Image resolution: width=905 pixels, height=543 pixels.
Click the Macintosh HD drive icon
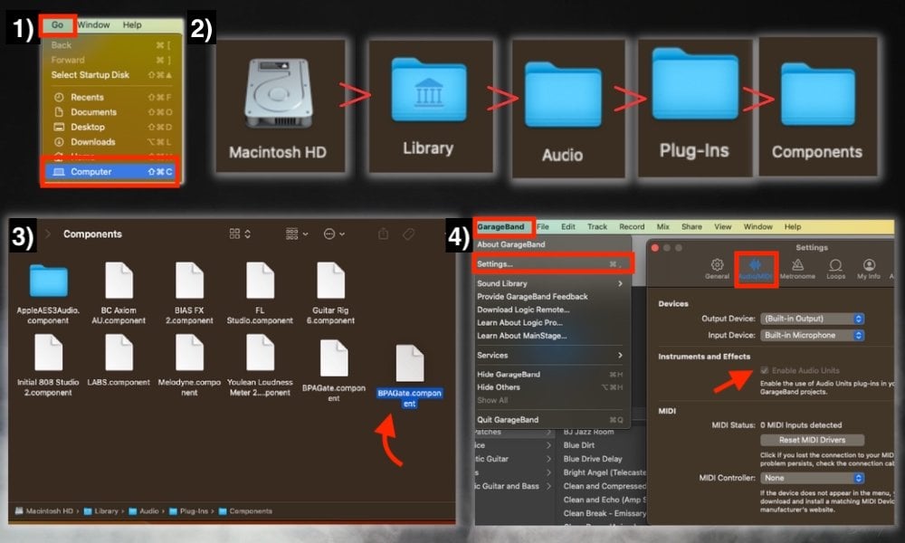[278, 93]
